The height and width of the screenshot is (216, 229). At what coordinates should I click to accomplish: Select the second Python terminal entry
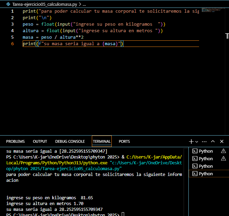[x=209, y=159]
